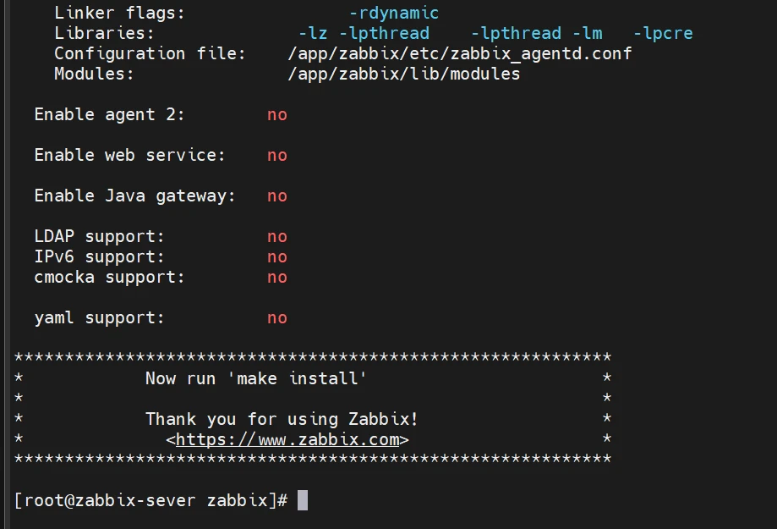This screenshot has width=777, height=529.
Task: Click the 'no' value for Enable Java gateway
Action: click(277, 196)
